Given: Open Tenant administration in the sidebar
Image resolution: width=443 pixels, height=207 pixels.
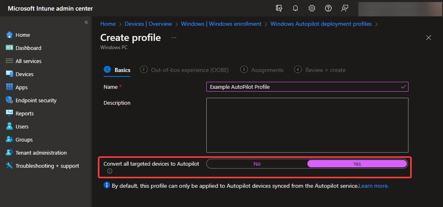Looking at the screenshot, I should [41, 153].
